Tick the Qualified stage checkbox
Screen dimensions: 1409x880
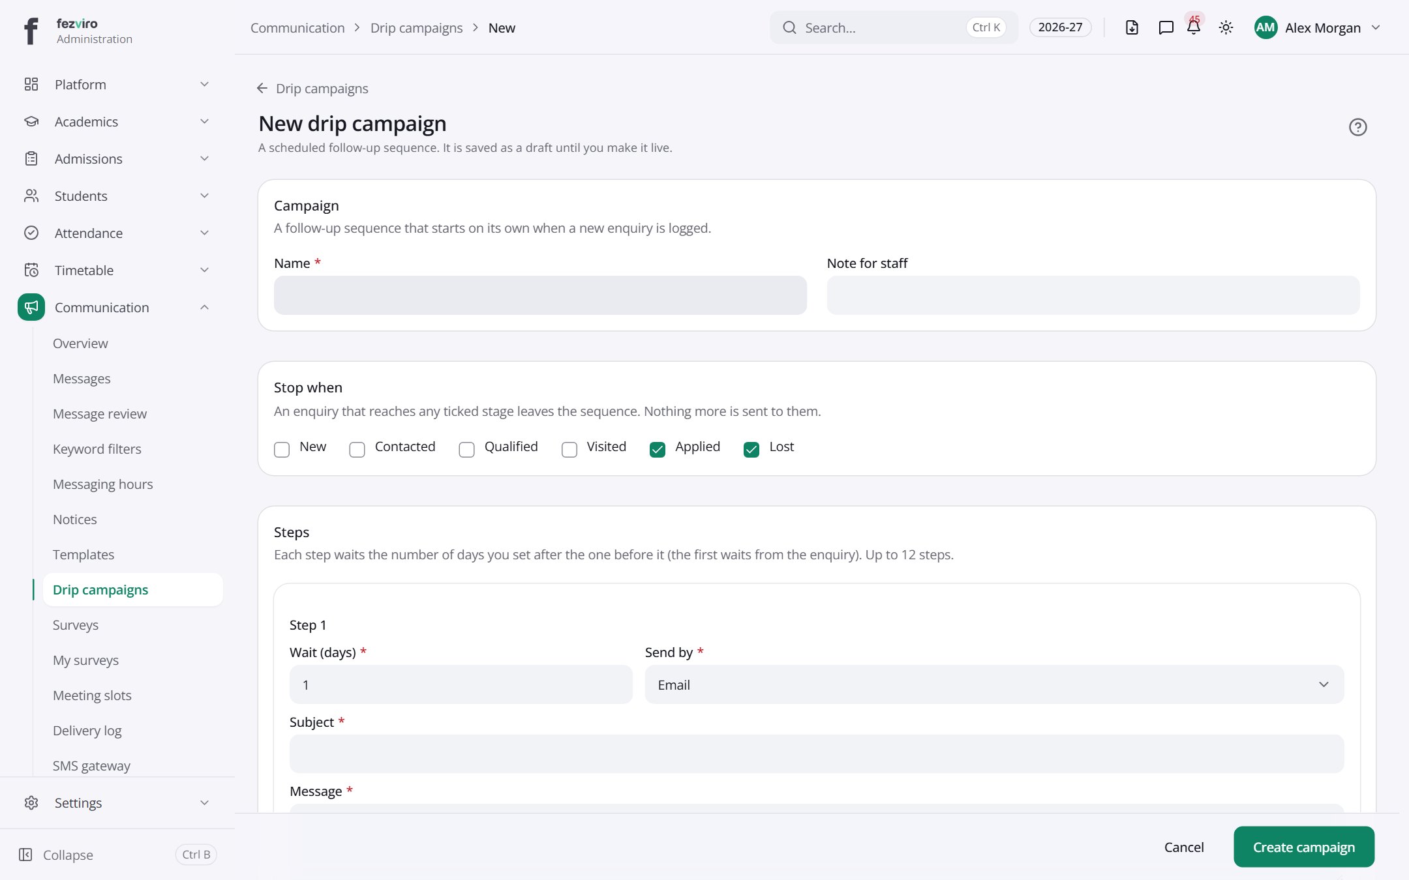coord(466,450)
